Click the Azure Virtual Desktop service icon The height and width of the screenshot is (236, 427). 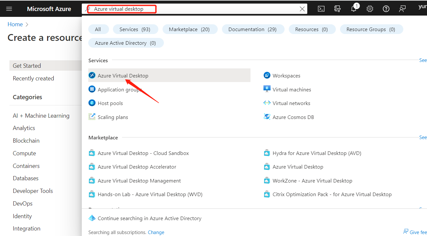92,75
